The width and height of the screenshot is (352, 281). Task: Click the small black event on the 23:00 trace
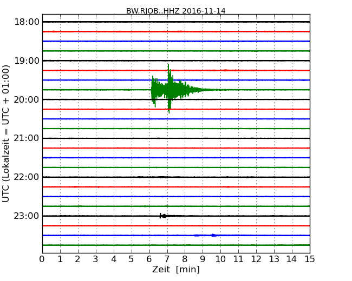[166, 216]
